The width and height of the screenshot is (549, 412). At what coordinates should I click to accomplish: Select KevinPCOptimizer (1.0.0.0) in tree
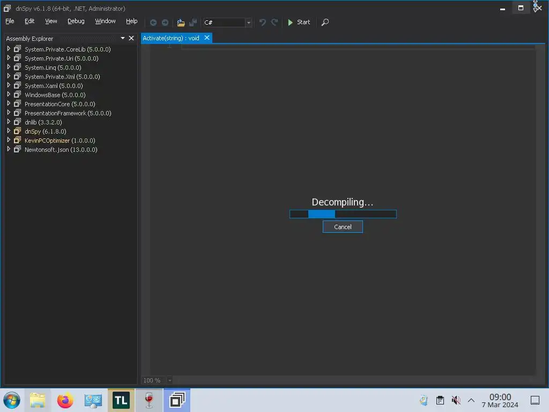60,141
